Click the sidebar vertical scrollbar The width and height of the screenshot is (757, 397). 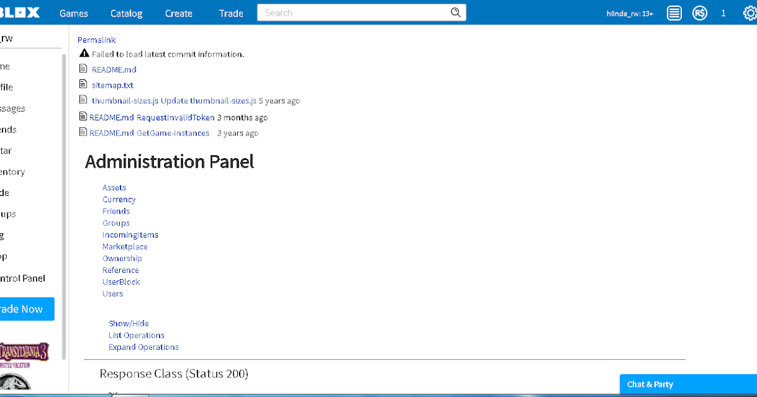tap(64, 206)
